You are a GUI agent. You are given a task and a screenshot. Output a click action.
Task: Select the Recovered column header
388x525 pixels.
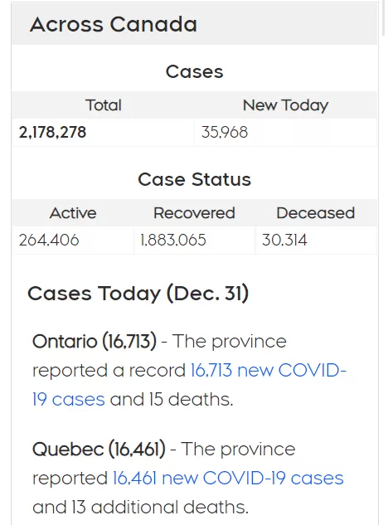click(194, 213)
